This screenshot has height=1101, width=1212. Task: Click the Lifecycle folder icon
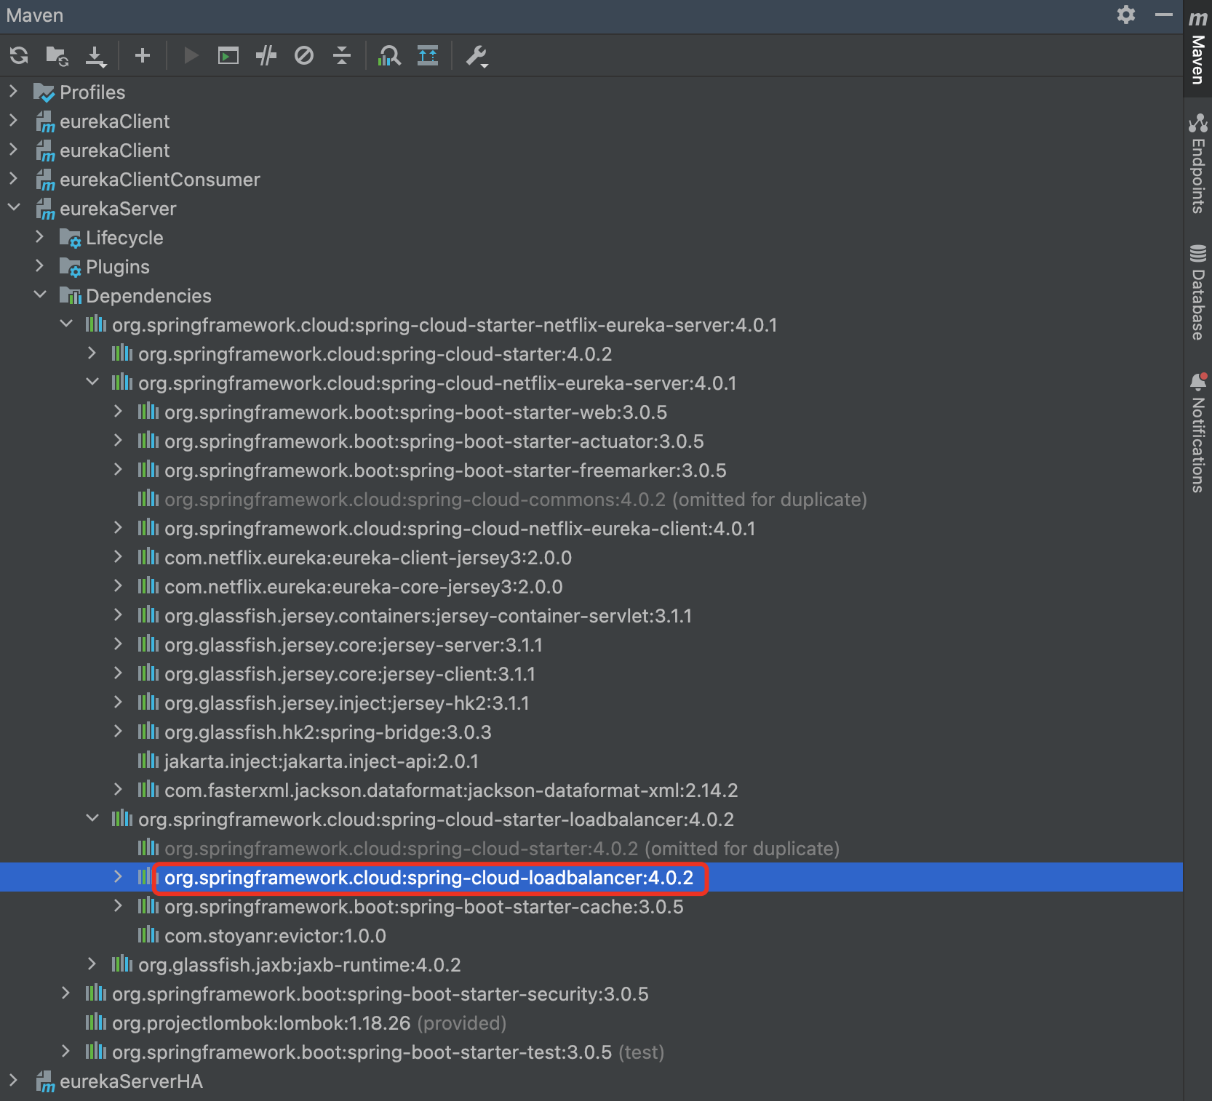tap(70, 238)
